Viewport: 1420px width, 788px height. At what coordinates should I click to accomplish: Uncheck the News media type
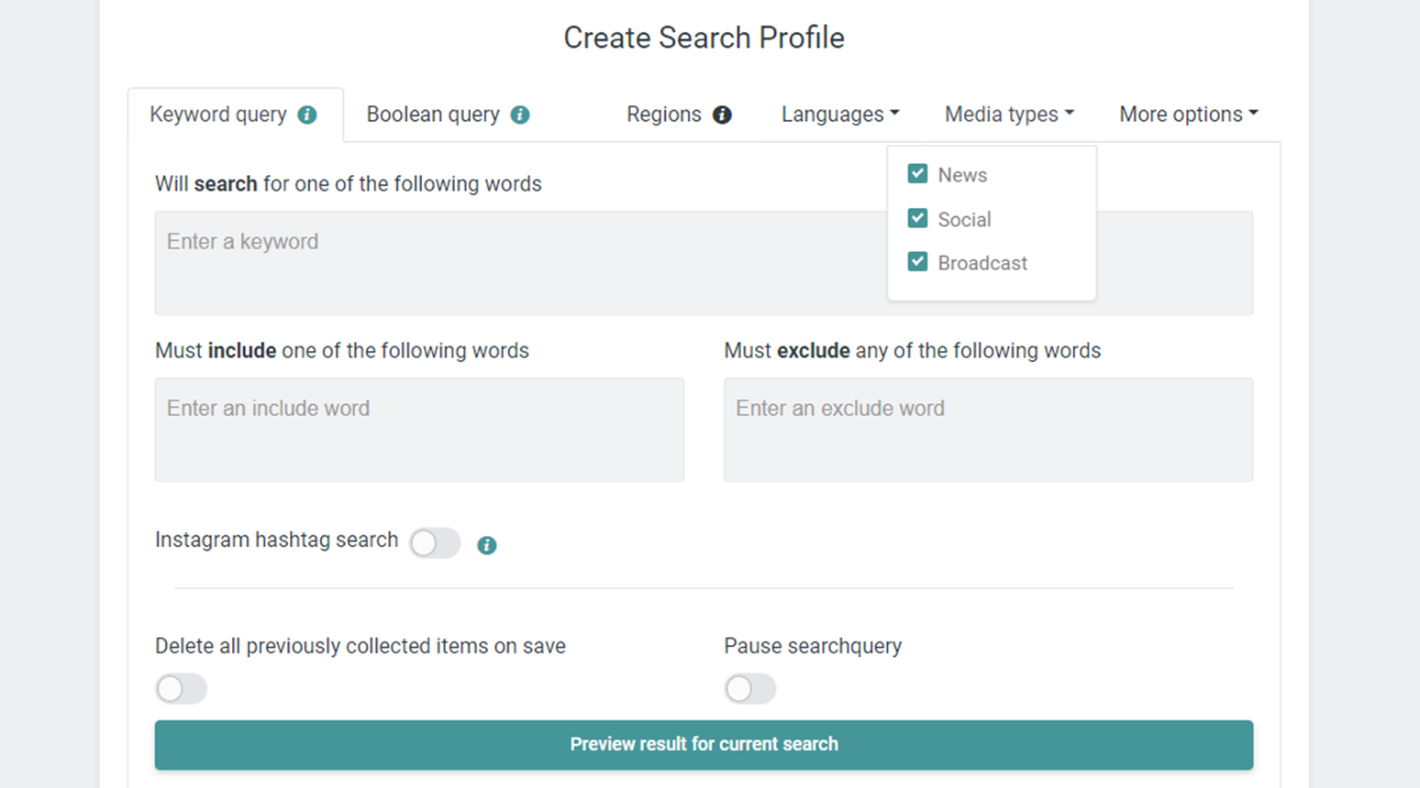point(917,173)
